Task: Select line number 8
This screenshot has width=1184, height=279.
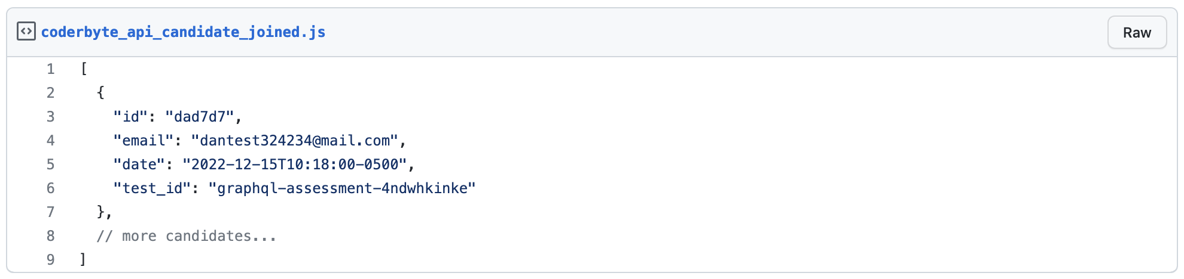Action: [51, 236]
